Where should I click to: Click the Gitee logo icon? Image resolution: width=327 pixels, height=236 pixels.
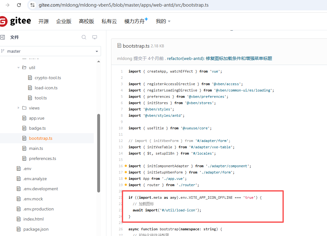click(x=3, y=21)
